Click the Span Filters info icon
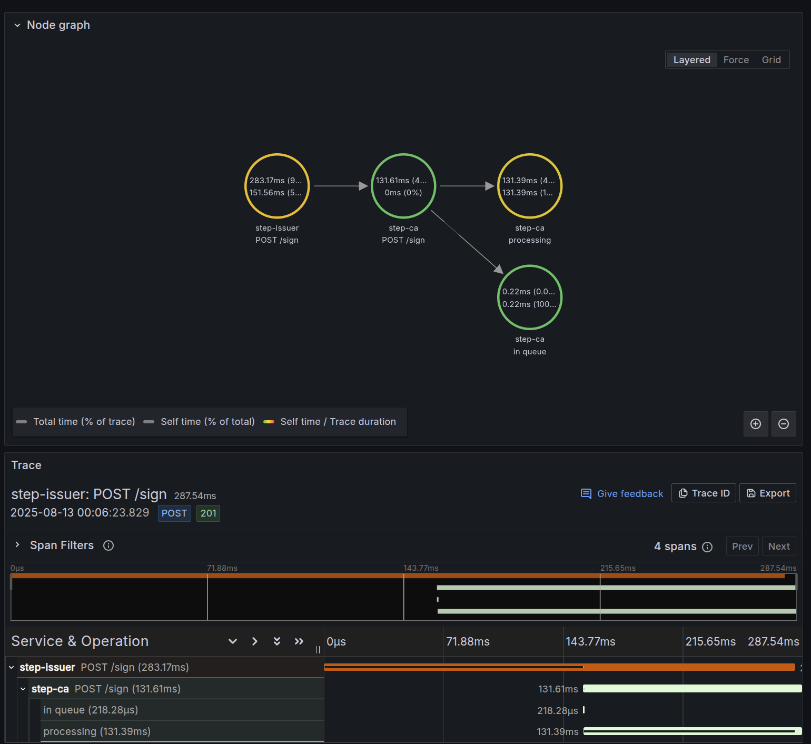 (x=108, y=545)
